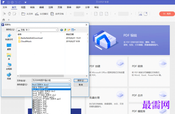Image resolution: width=175 pixels, height=114 pixels.
Task: Switch to the 保护 tab
Action: point(78,7)
